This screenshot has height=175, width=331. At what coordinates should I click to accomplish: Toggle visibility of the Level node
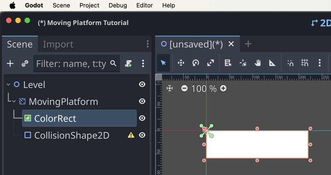(x=142, y=84)
